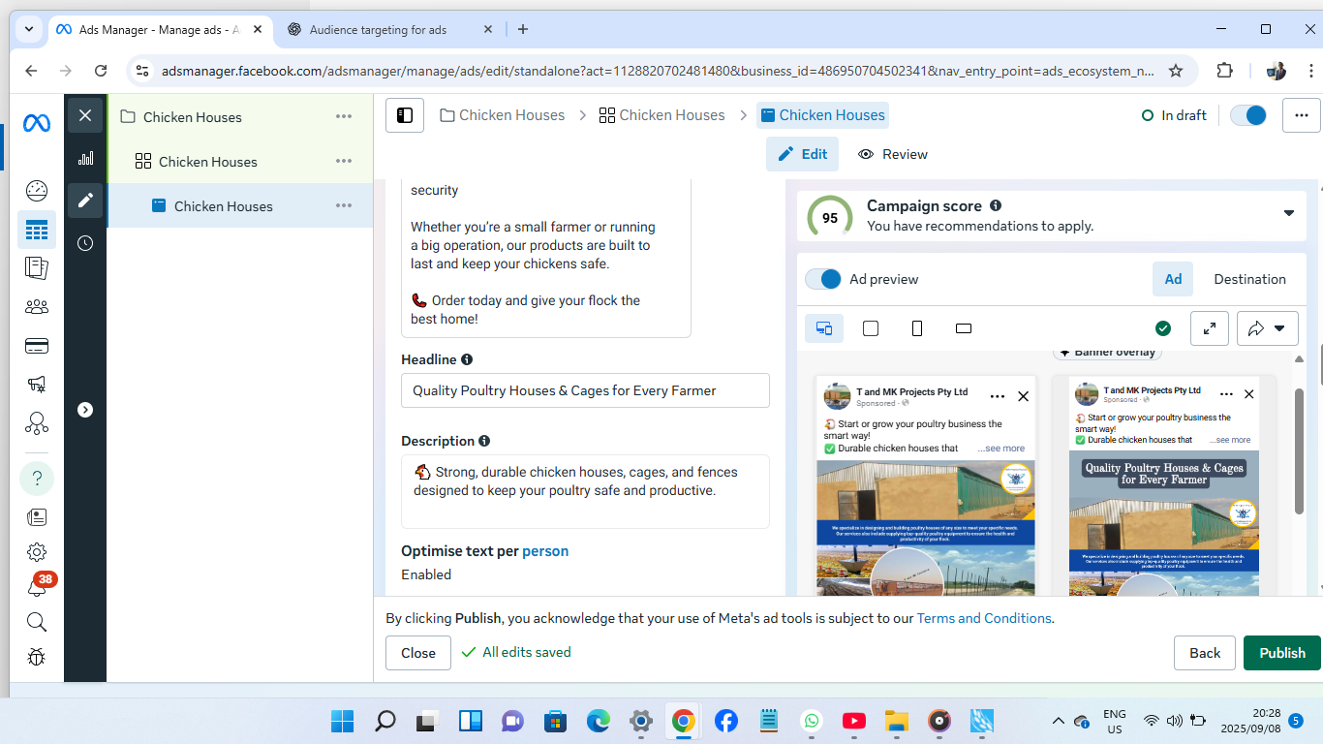Image resolution: width=1323 pixels, height=744 pixels.
Task: Click into the Headline text field
Action: [x=585, y=390]
